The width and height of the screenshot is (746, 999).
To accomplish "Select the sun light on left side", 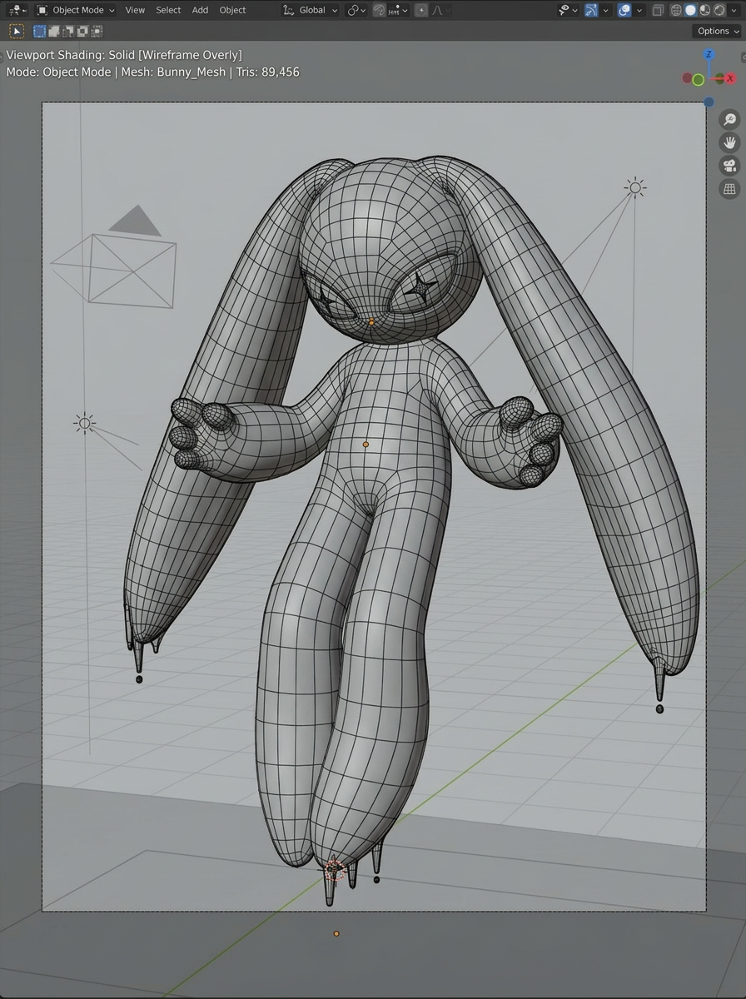I will coord(84,423).
